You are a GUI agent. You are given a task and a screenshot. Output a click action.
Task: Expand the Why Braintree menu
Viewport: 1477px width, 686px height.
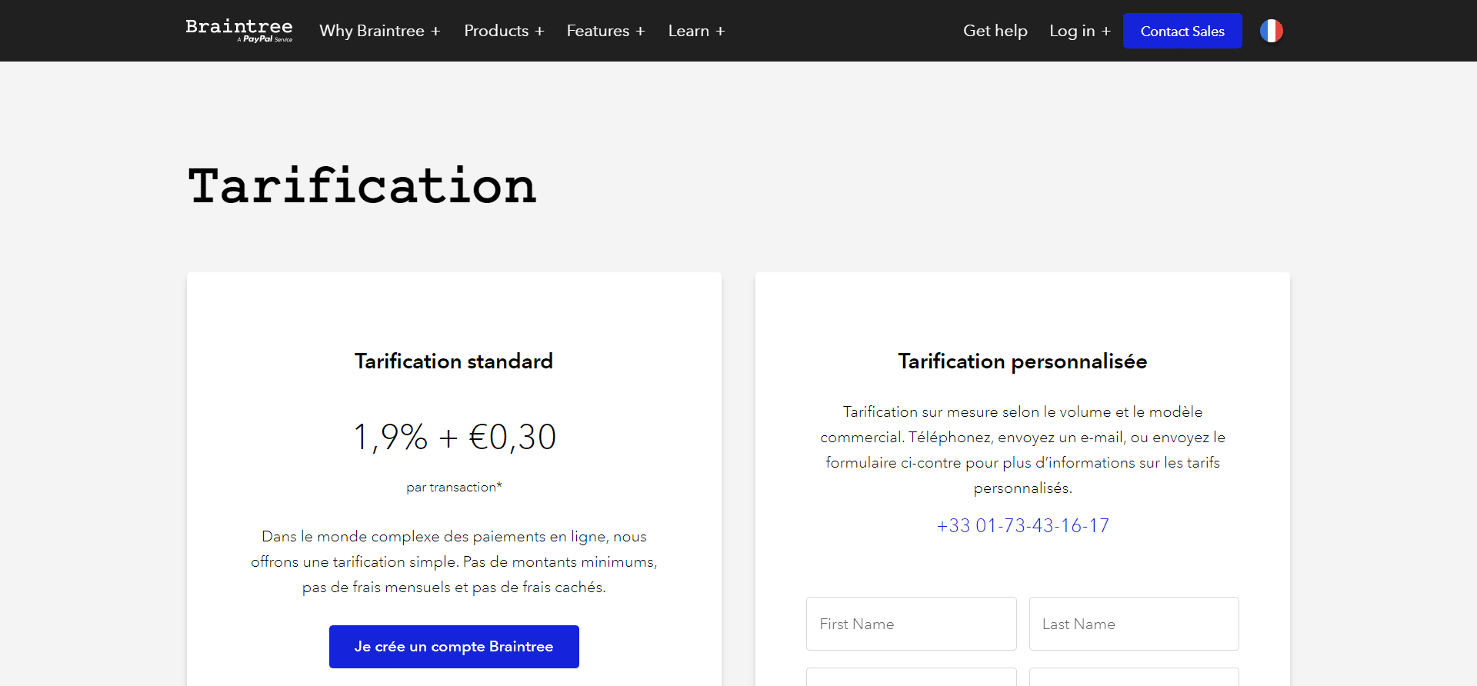pyautogui.click(x=379, y=31)
